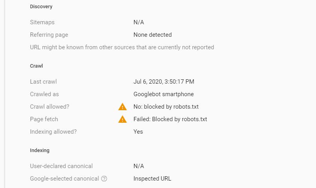The image size is (316, 188).
Task: Click the 'Indexing allowed?' label
Action: (53, 132)
